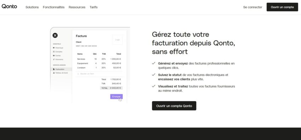The height and width of the screenshot is (140, 301).
Task: Open the Solutions menu
Action: click(32, 7)
